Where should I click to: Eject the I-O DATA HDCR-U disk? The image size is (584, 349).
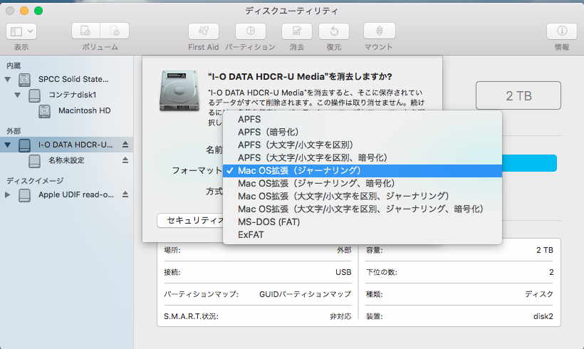coord(125,145)
